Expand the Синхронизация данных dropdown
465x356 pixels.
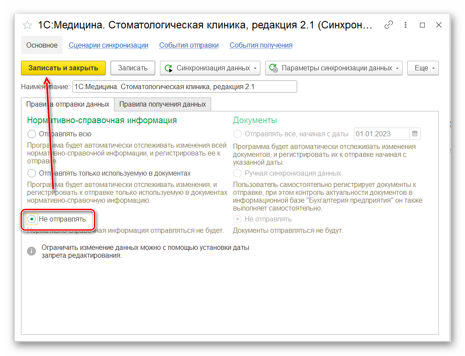pyautogui.click(x=210, y=68)
